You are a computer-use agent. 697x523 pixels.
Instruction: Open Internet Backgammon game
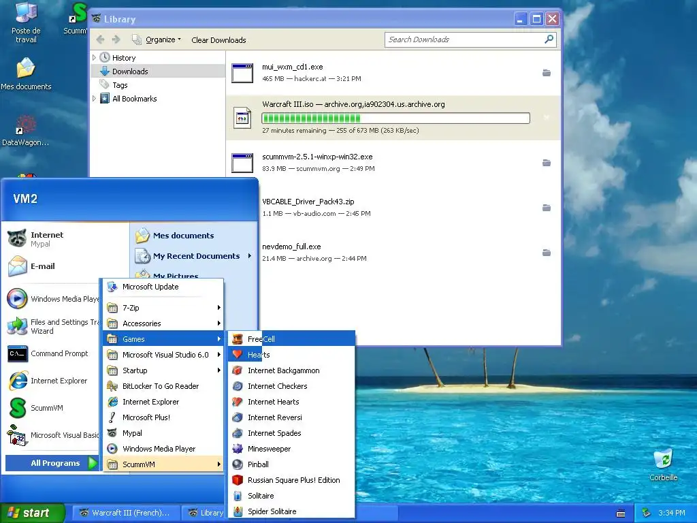pos(291,370)
